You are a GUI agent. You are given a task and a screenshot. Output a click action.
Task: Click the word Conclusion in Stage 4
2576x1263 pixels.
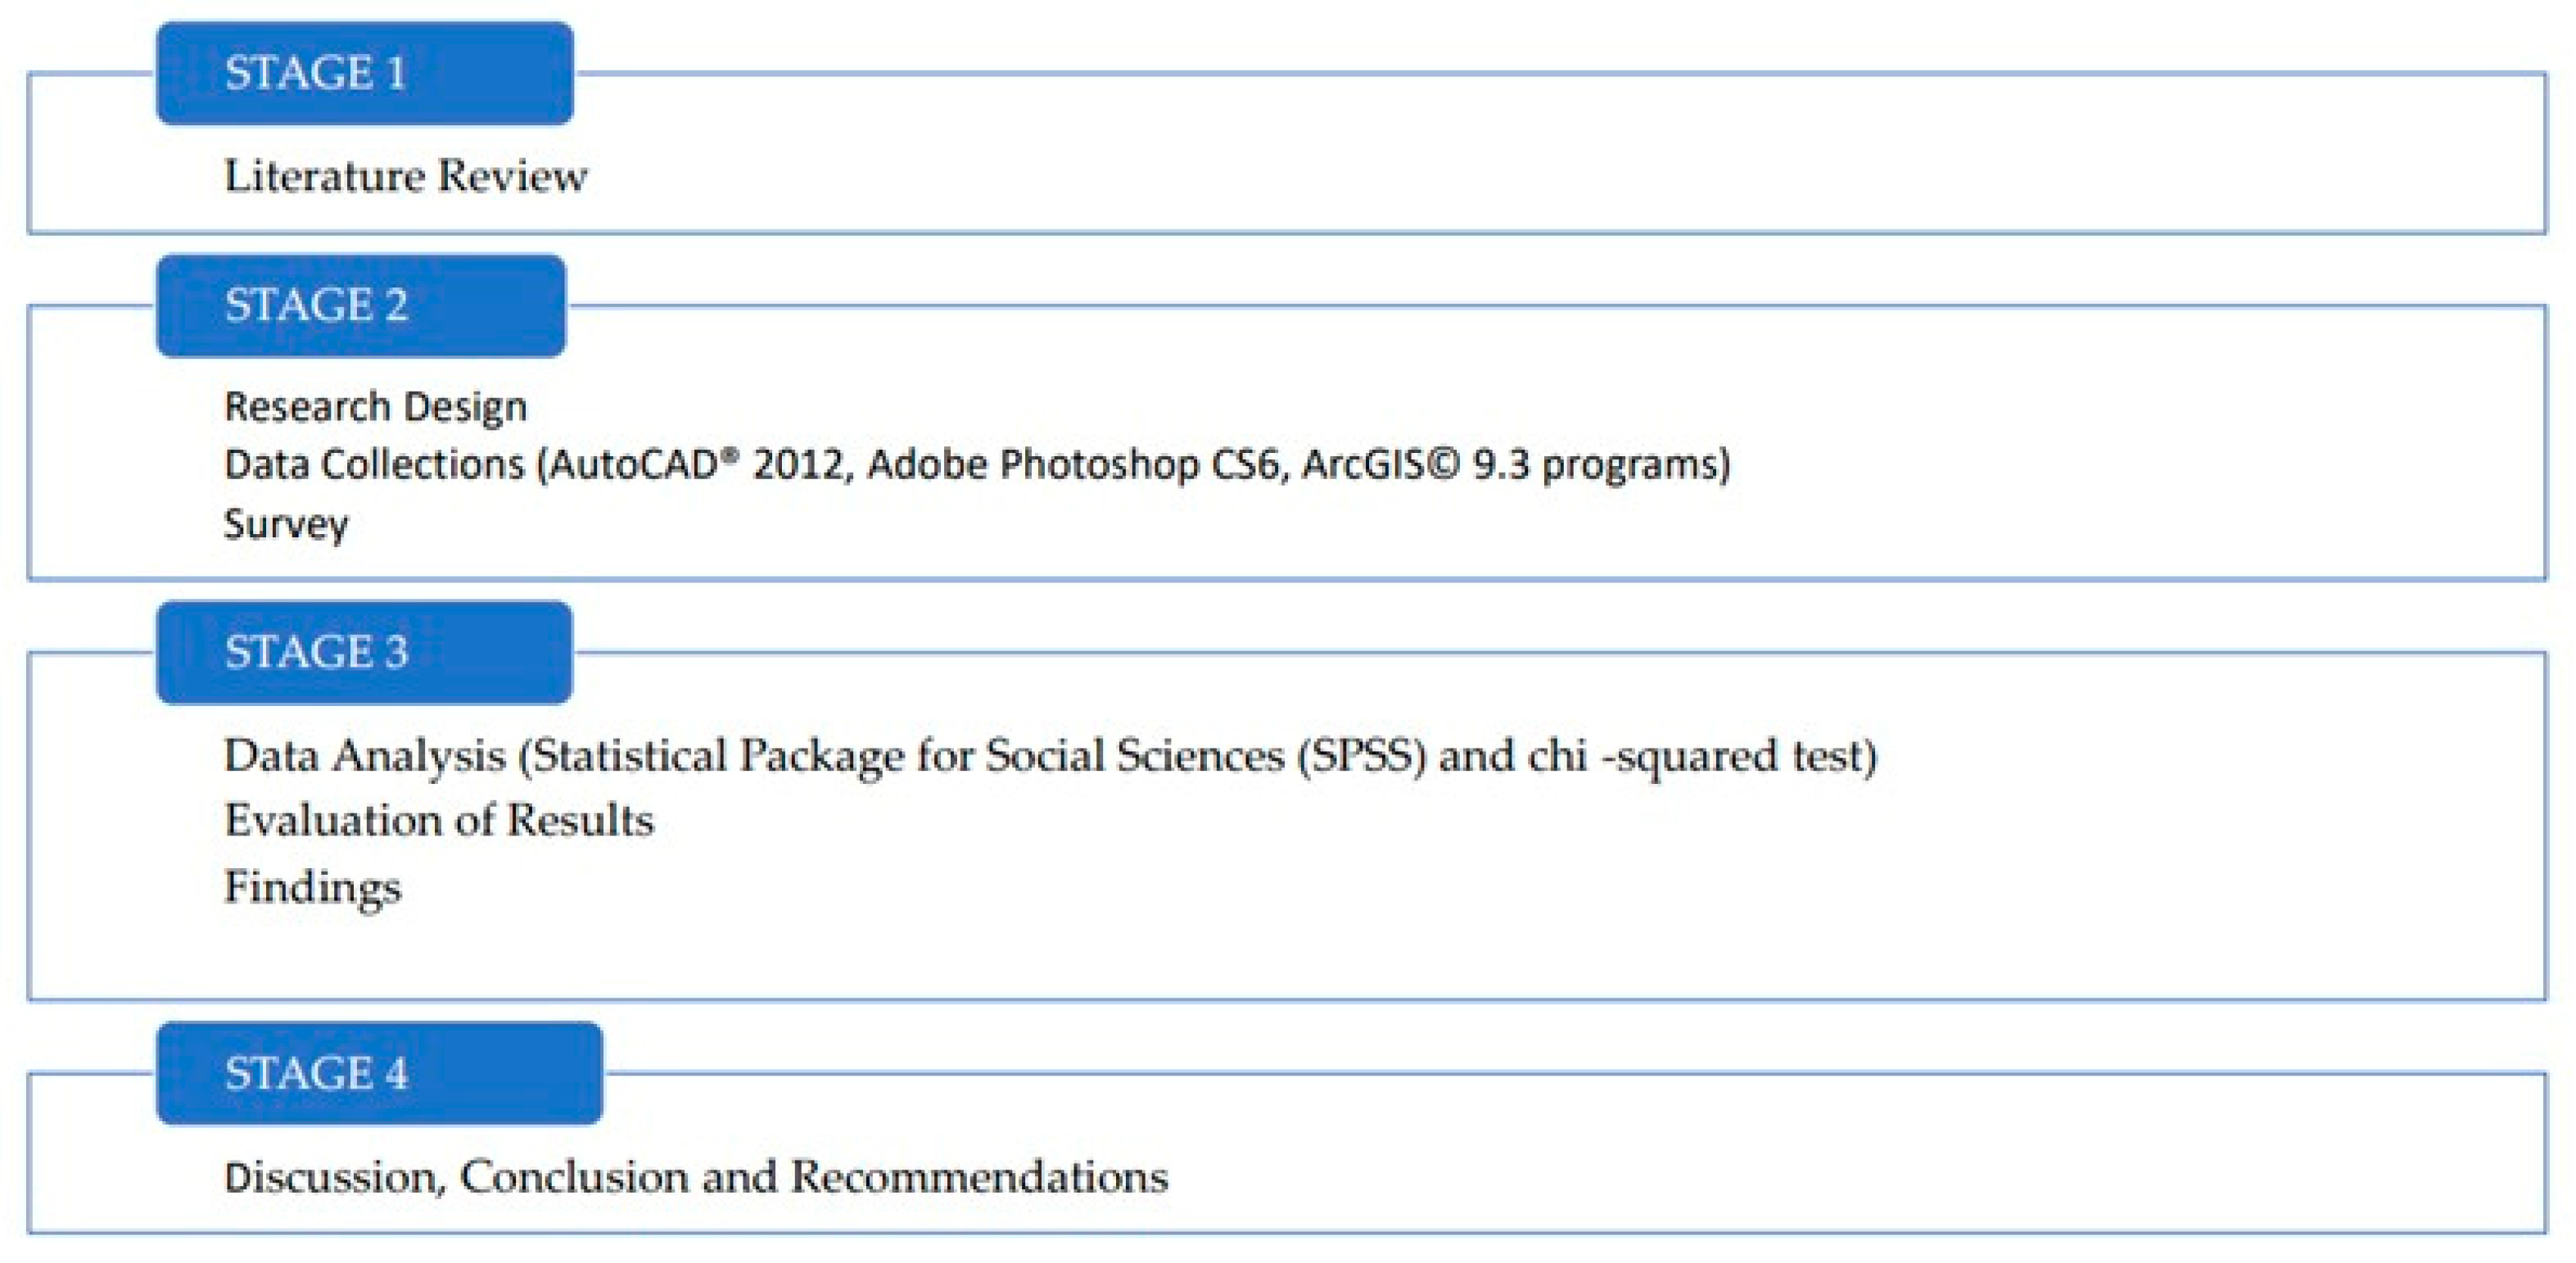[x=573, y=1177]
